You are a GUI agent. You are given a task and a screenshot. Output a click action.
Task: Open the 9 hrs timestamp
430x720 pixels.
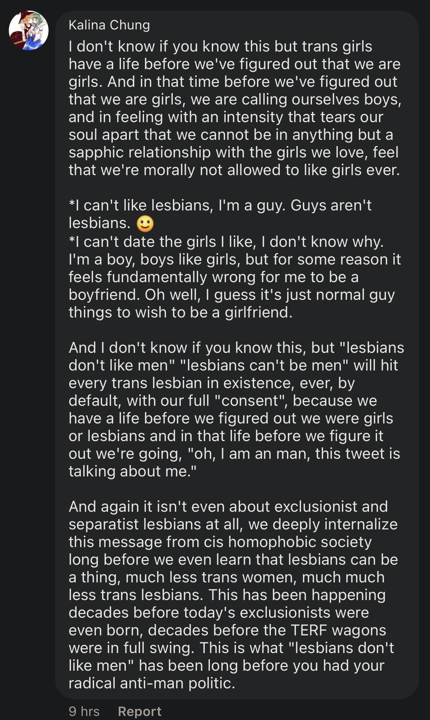84,711
